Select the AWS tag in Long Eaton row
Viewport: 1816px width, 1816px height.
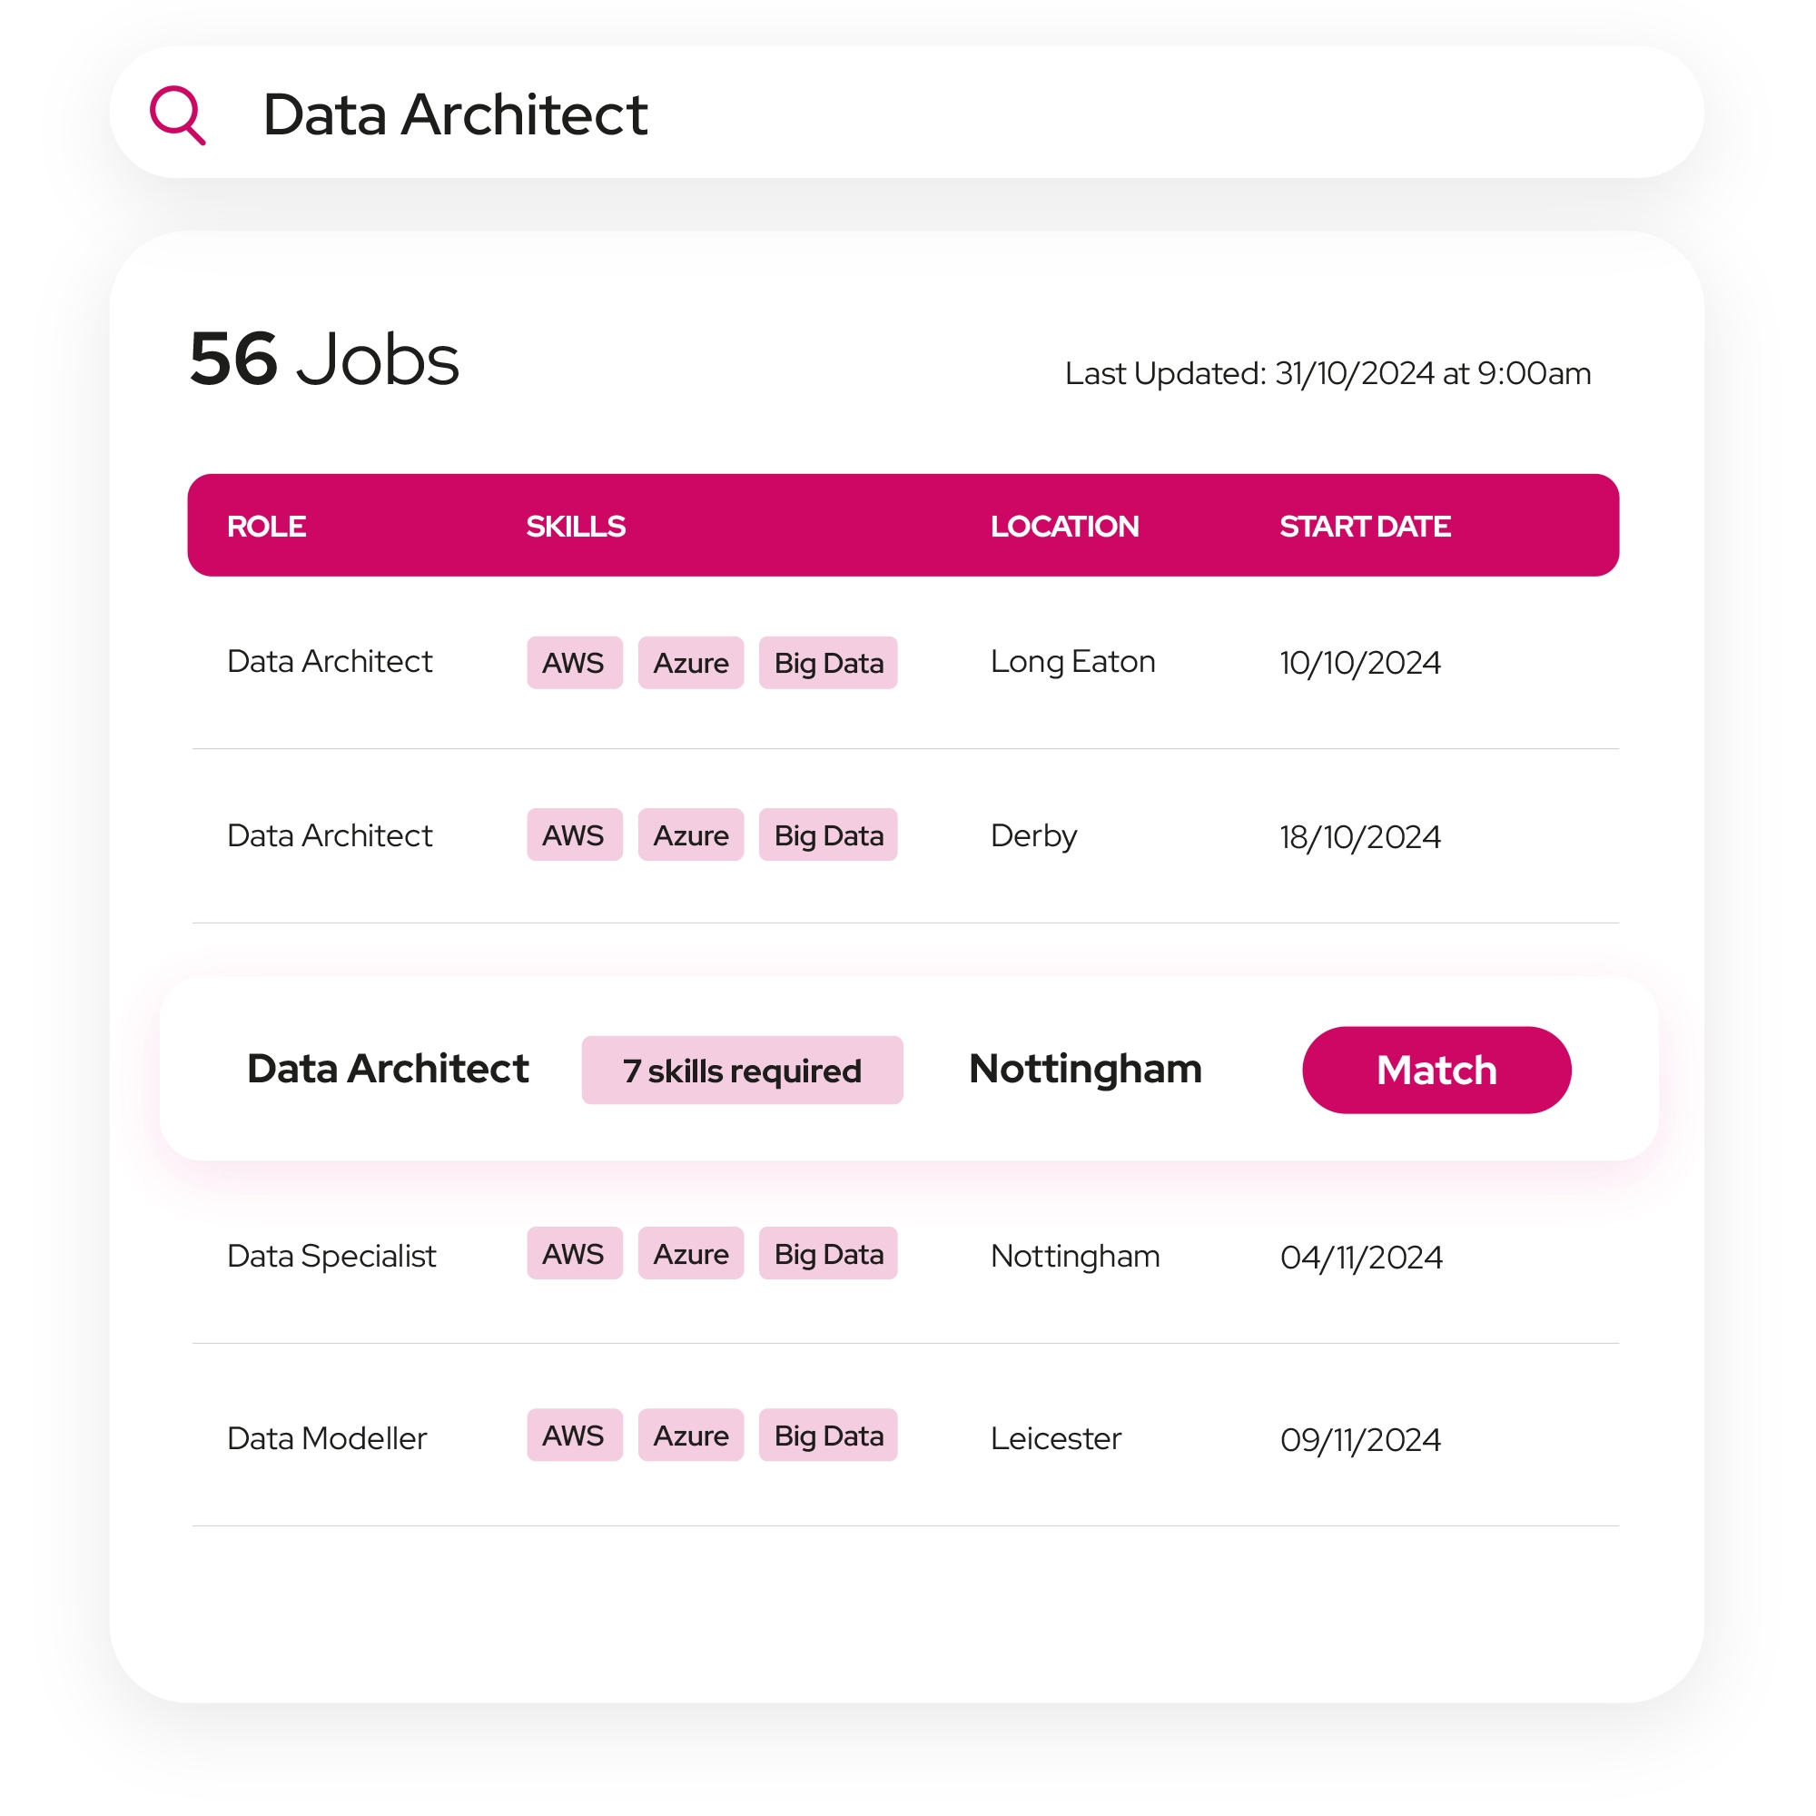click(573, 663)
